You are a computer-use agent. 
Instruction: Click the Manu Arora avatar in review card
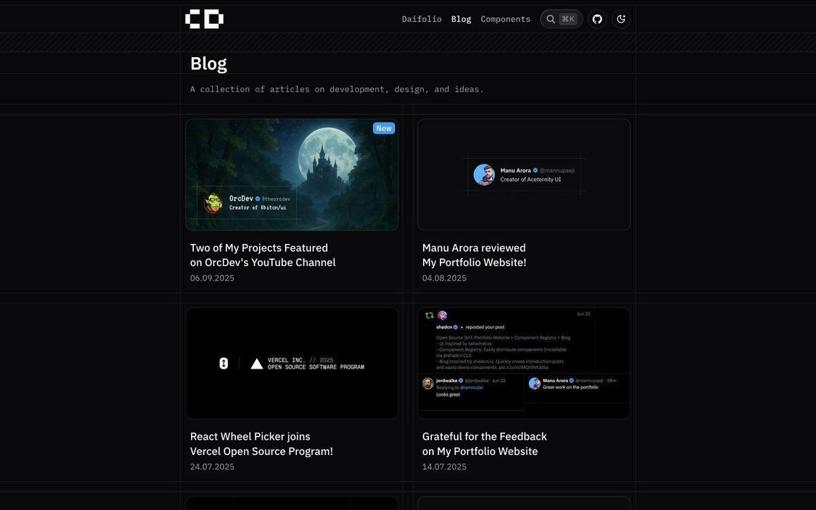(483, 174)
